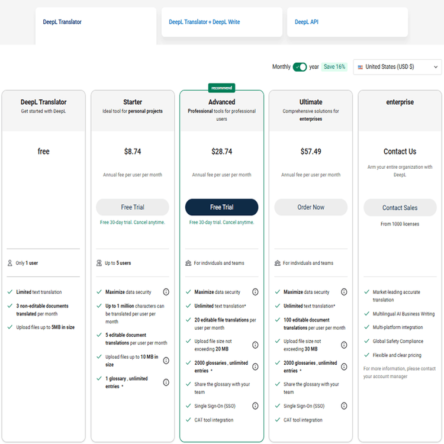Open info icon for Starter's 1 million characters
This screenshot has width=444, height=444.
[x=166, y=314]
